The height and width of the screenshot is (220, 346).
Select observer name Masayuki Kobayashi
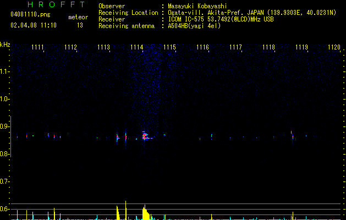click(x=197, y=6)
